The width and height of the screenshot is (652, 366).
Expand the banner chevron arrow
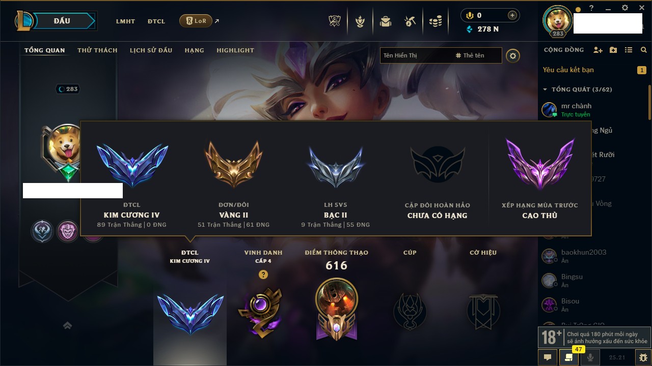[67, 325]
